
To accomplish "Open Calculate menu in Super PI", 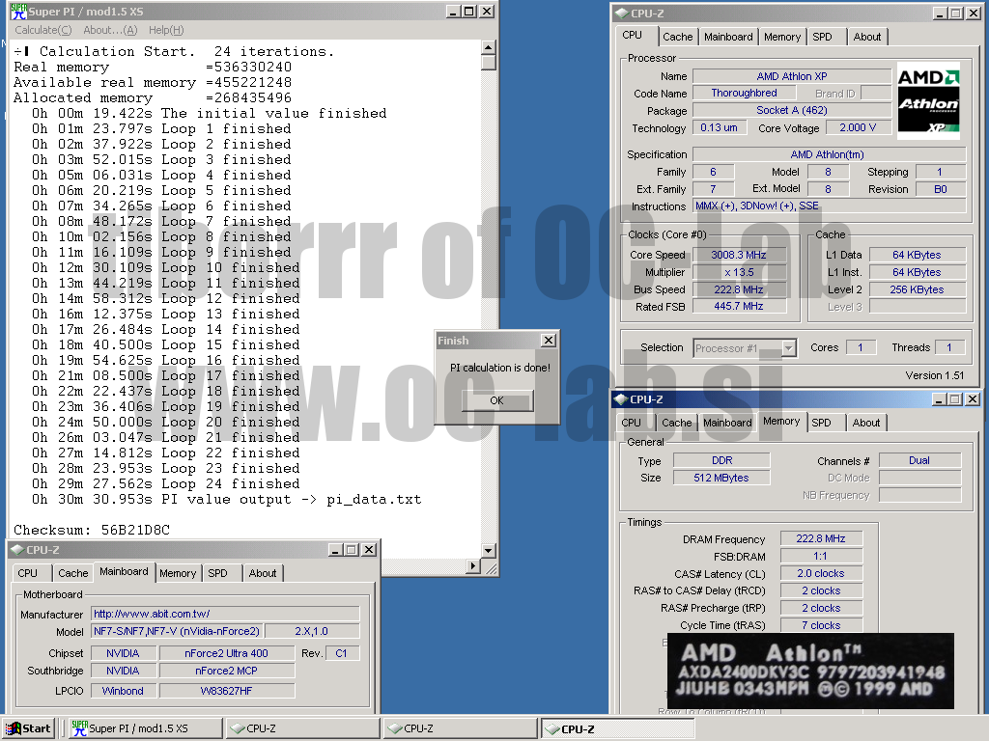I will [x=42, y=30].
